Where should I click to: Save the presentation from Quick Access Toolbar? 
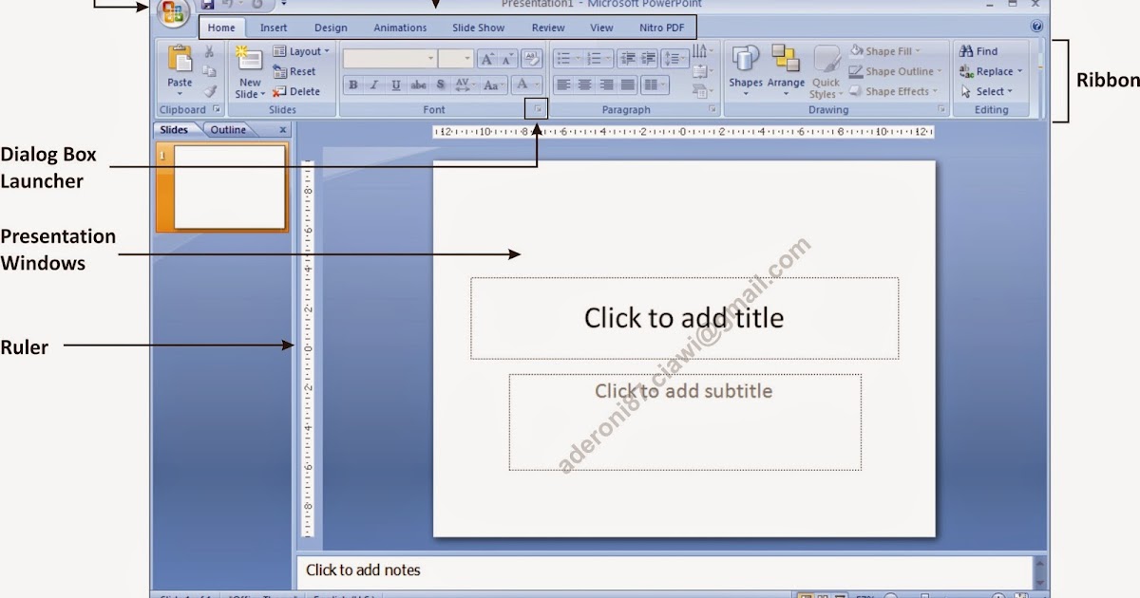coord(208,5)
